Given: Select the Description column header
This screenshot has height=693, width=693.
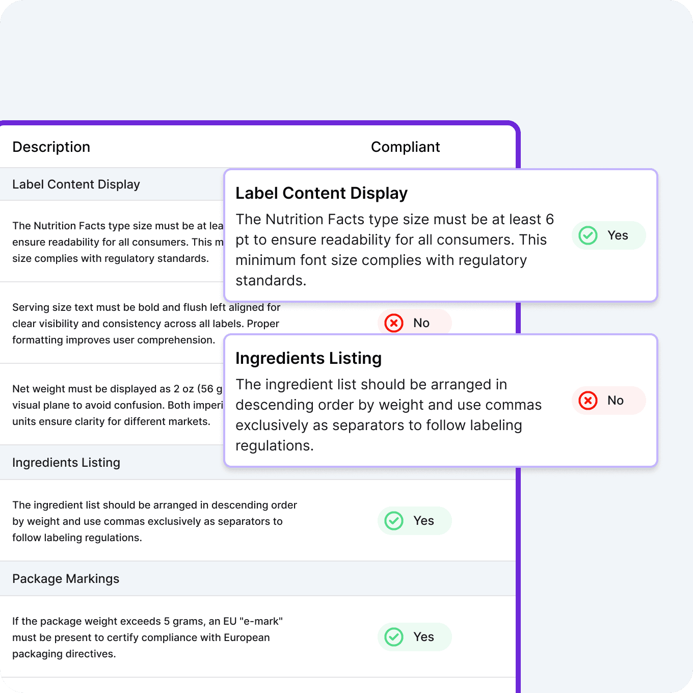Looking at the screenshot, I should click(x=51, y=147).
